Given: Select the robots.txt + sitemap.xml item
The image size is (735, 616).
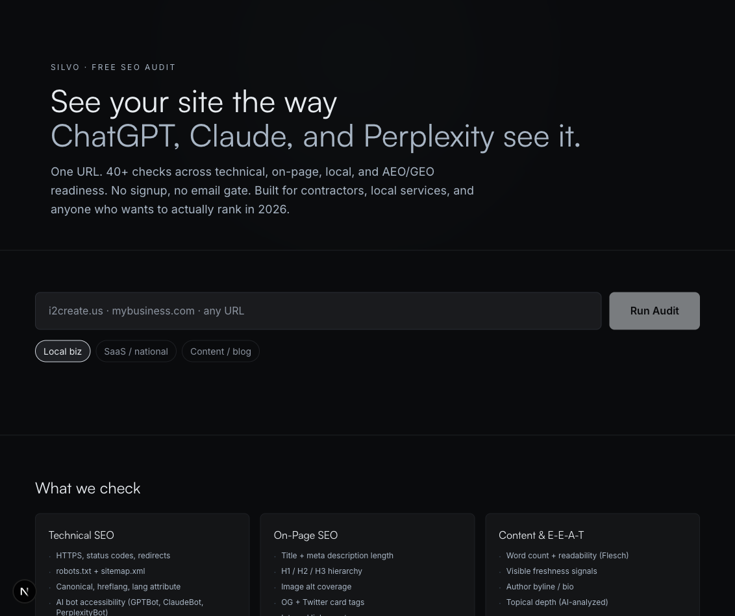Looking at the screenshot, I should click(x=100, y=571).
